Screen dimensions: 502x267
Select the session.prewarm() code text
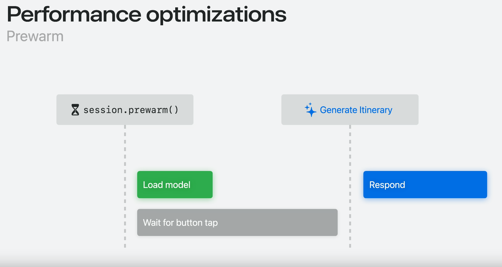pos(131,110)
